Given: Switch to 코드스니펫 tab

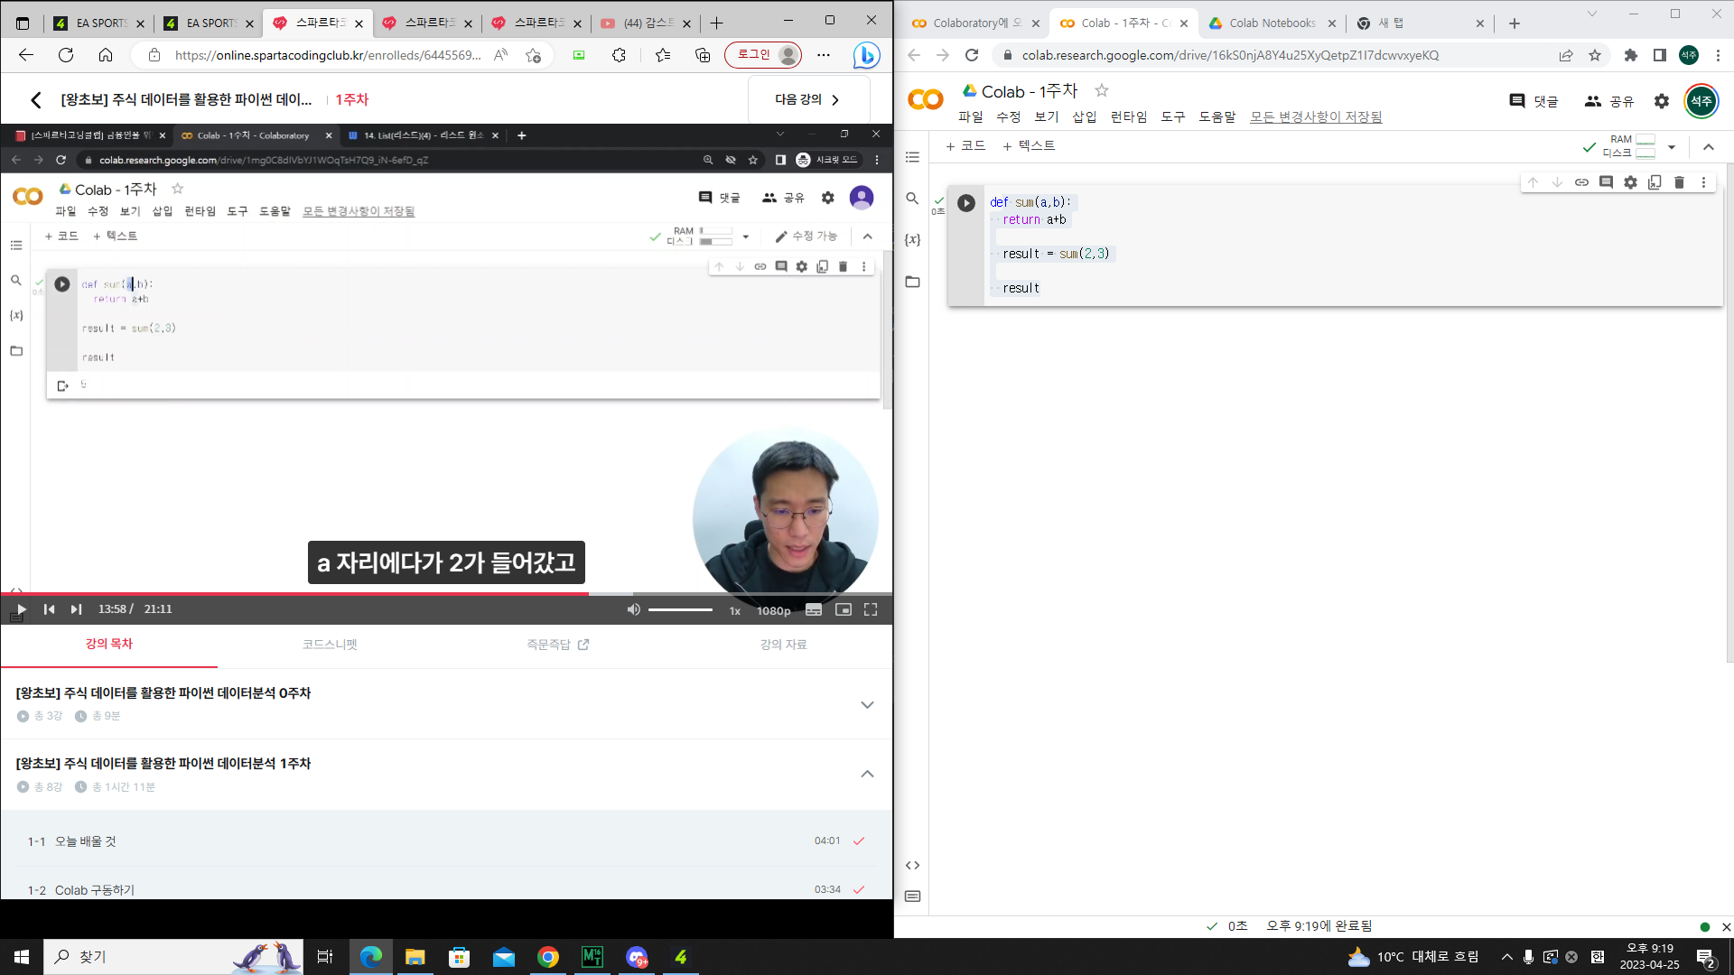Looking at the screenshot, I should (330, 645).
